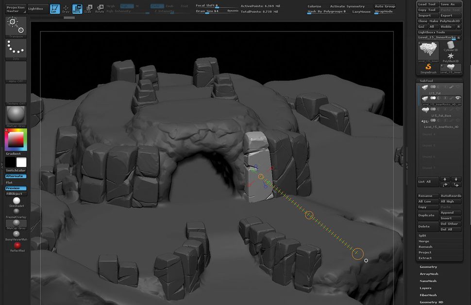The image size is (471, 305).
Task: Select the L15_Full_Base subtool thumbnail
Action: pos(424,109)
